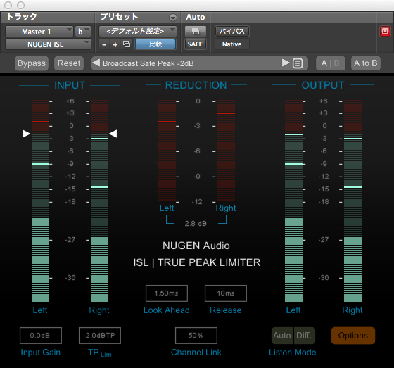
Task: Click the OUTPUT section heading
Action: click(323, 85)
